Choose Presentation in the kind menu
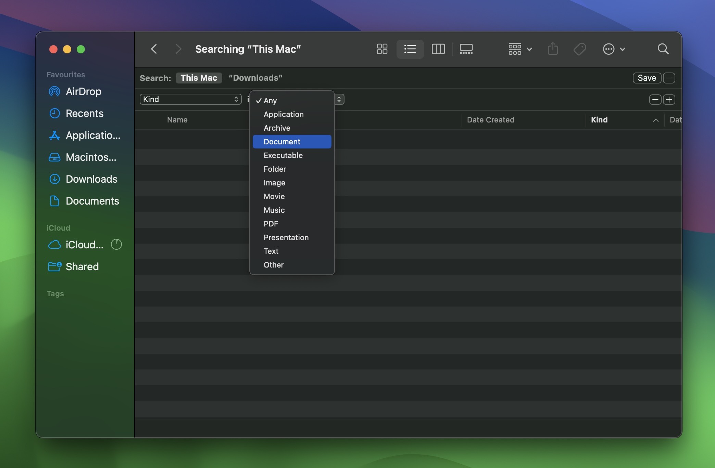 (292, 237)
